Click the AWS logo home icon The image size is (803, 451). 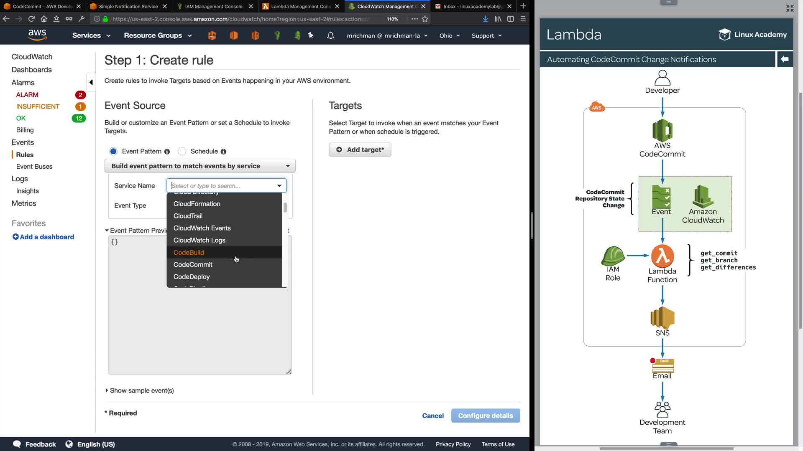37,35
